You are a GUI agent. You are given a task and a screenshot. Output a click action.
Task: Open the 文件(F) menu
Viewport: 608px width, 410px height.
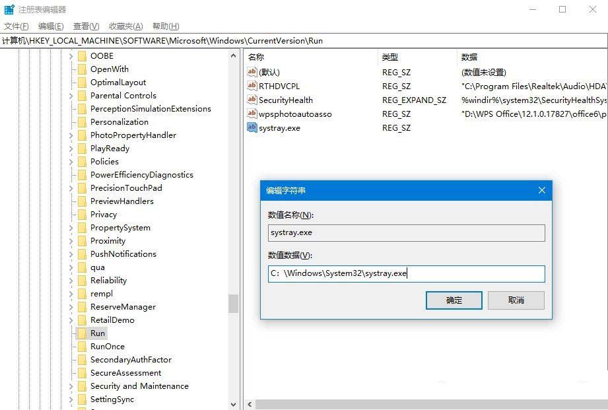17,26
